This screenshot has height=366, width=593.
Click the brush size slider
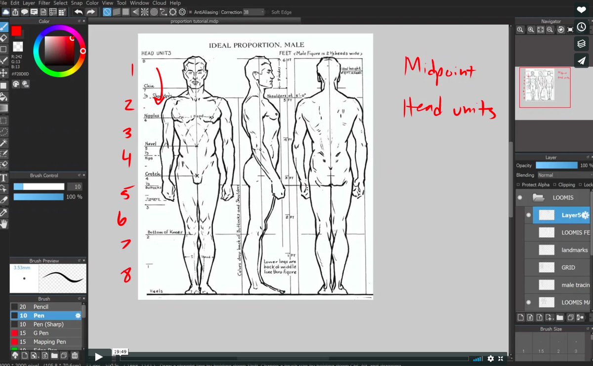(x=39, y=187)
